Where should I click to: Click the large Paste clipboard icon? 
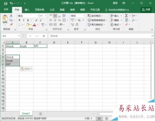click(x=5, y=18)
